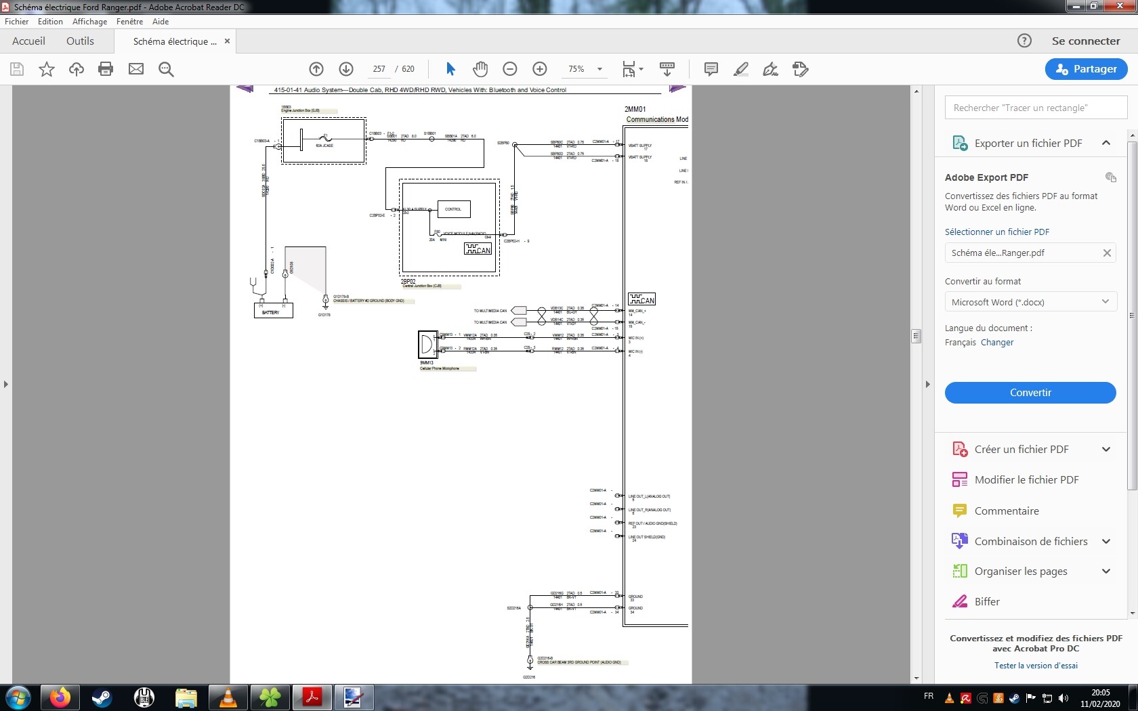1138x711 pixels.
Task: Close the Schéma électrique tab
Action: coord(227,41)
